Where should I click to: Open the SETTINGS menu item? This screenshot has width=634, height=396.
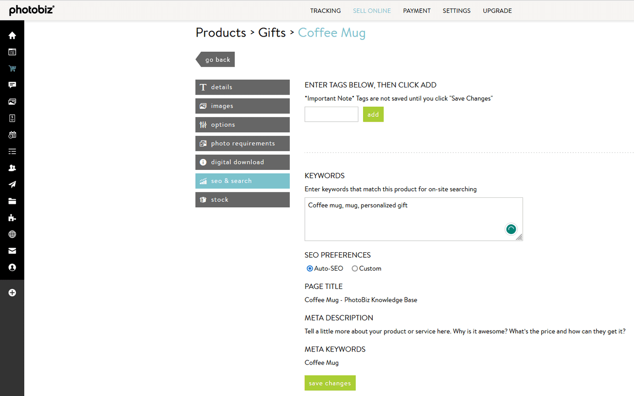pos(456,11)
